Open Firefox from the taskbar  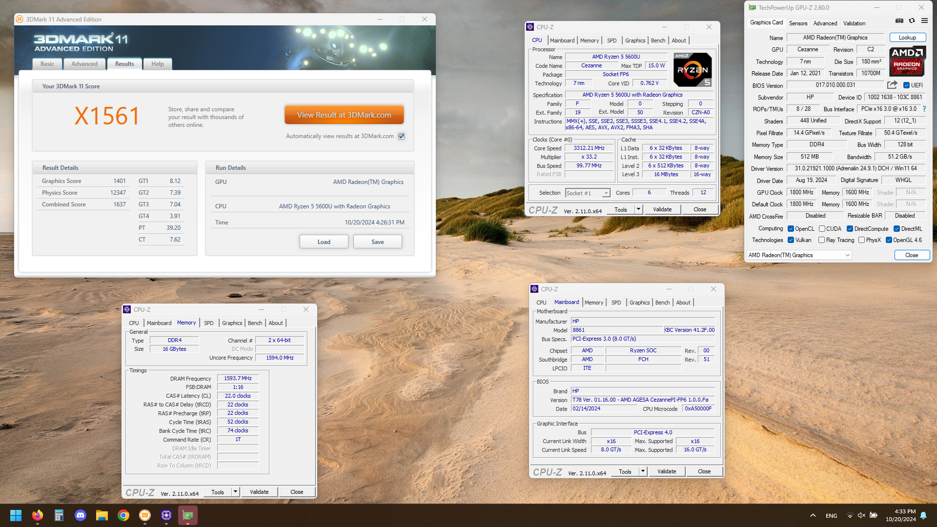click(x=37, y=515)
